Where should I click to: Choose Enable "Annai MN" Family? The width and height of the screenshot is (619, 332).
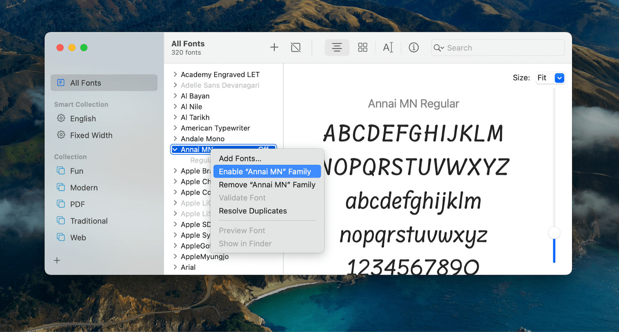(x=267, y=171)
